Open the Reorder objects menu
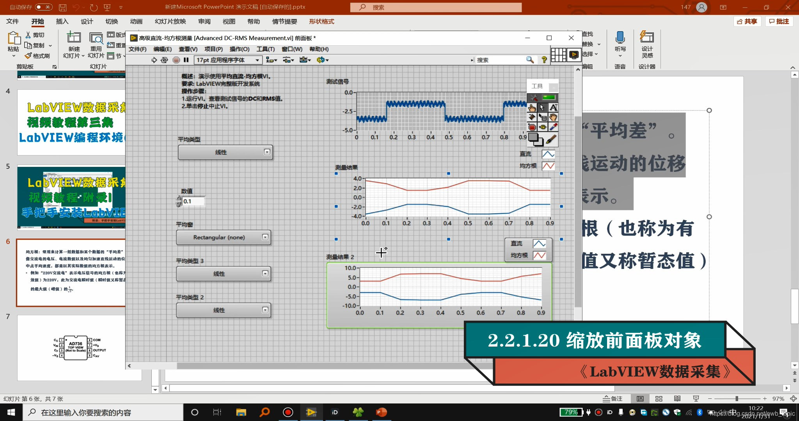The image size is (799, 421). 323,60
